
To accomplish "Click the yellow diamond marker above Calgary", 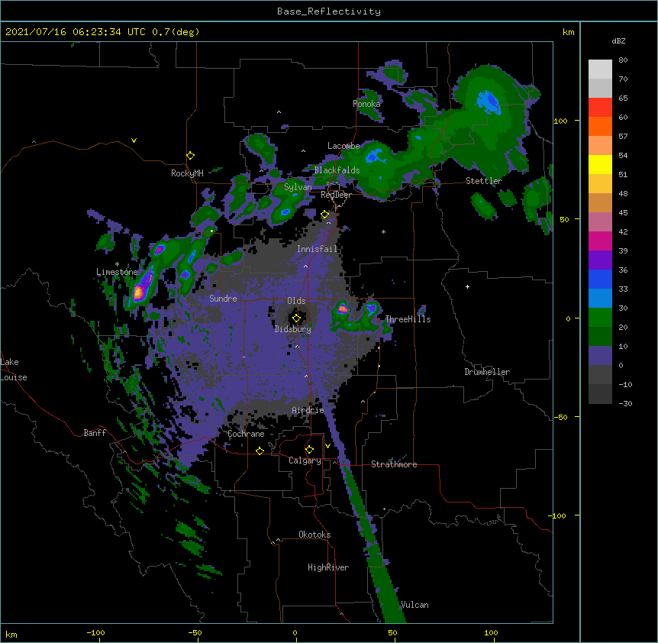I will 309,450.
